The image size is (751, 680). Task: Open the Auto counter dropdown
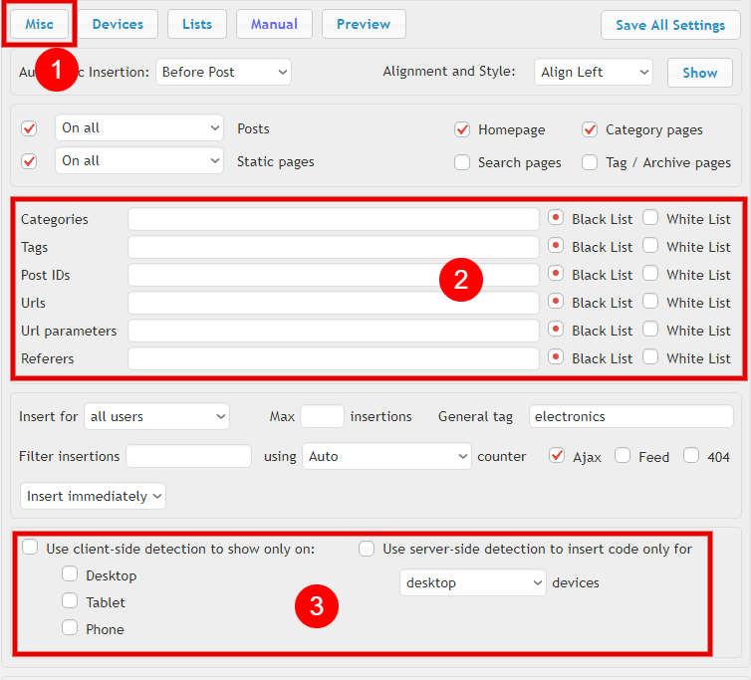click(386, 456)
